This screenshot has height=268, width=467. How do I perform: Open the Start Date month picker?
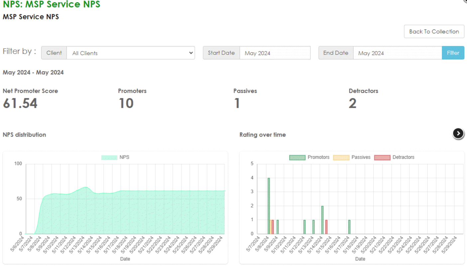275,53
